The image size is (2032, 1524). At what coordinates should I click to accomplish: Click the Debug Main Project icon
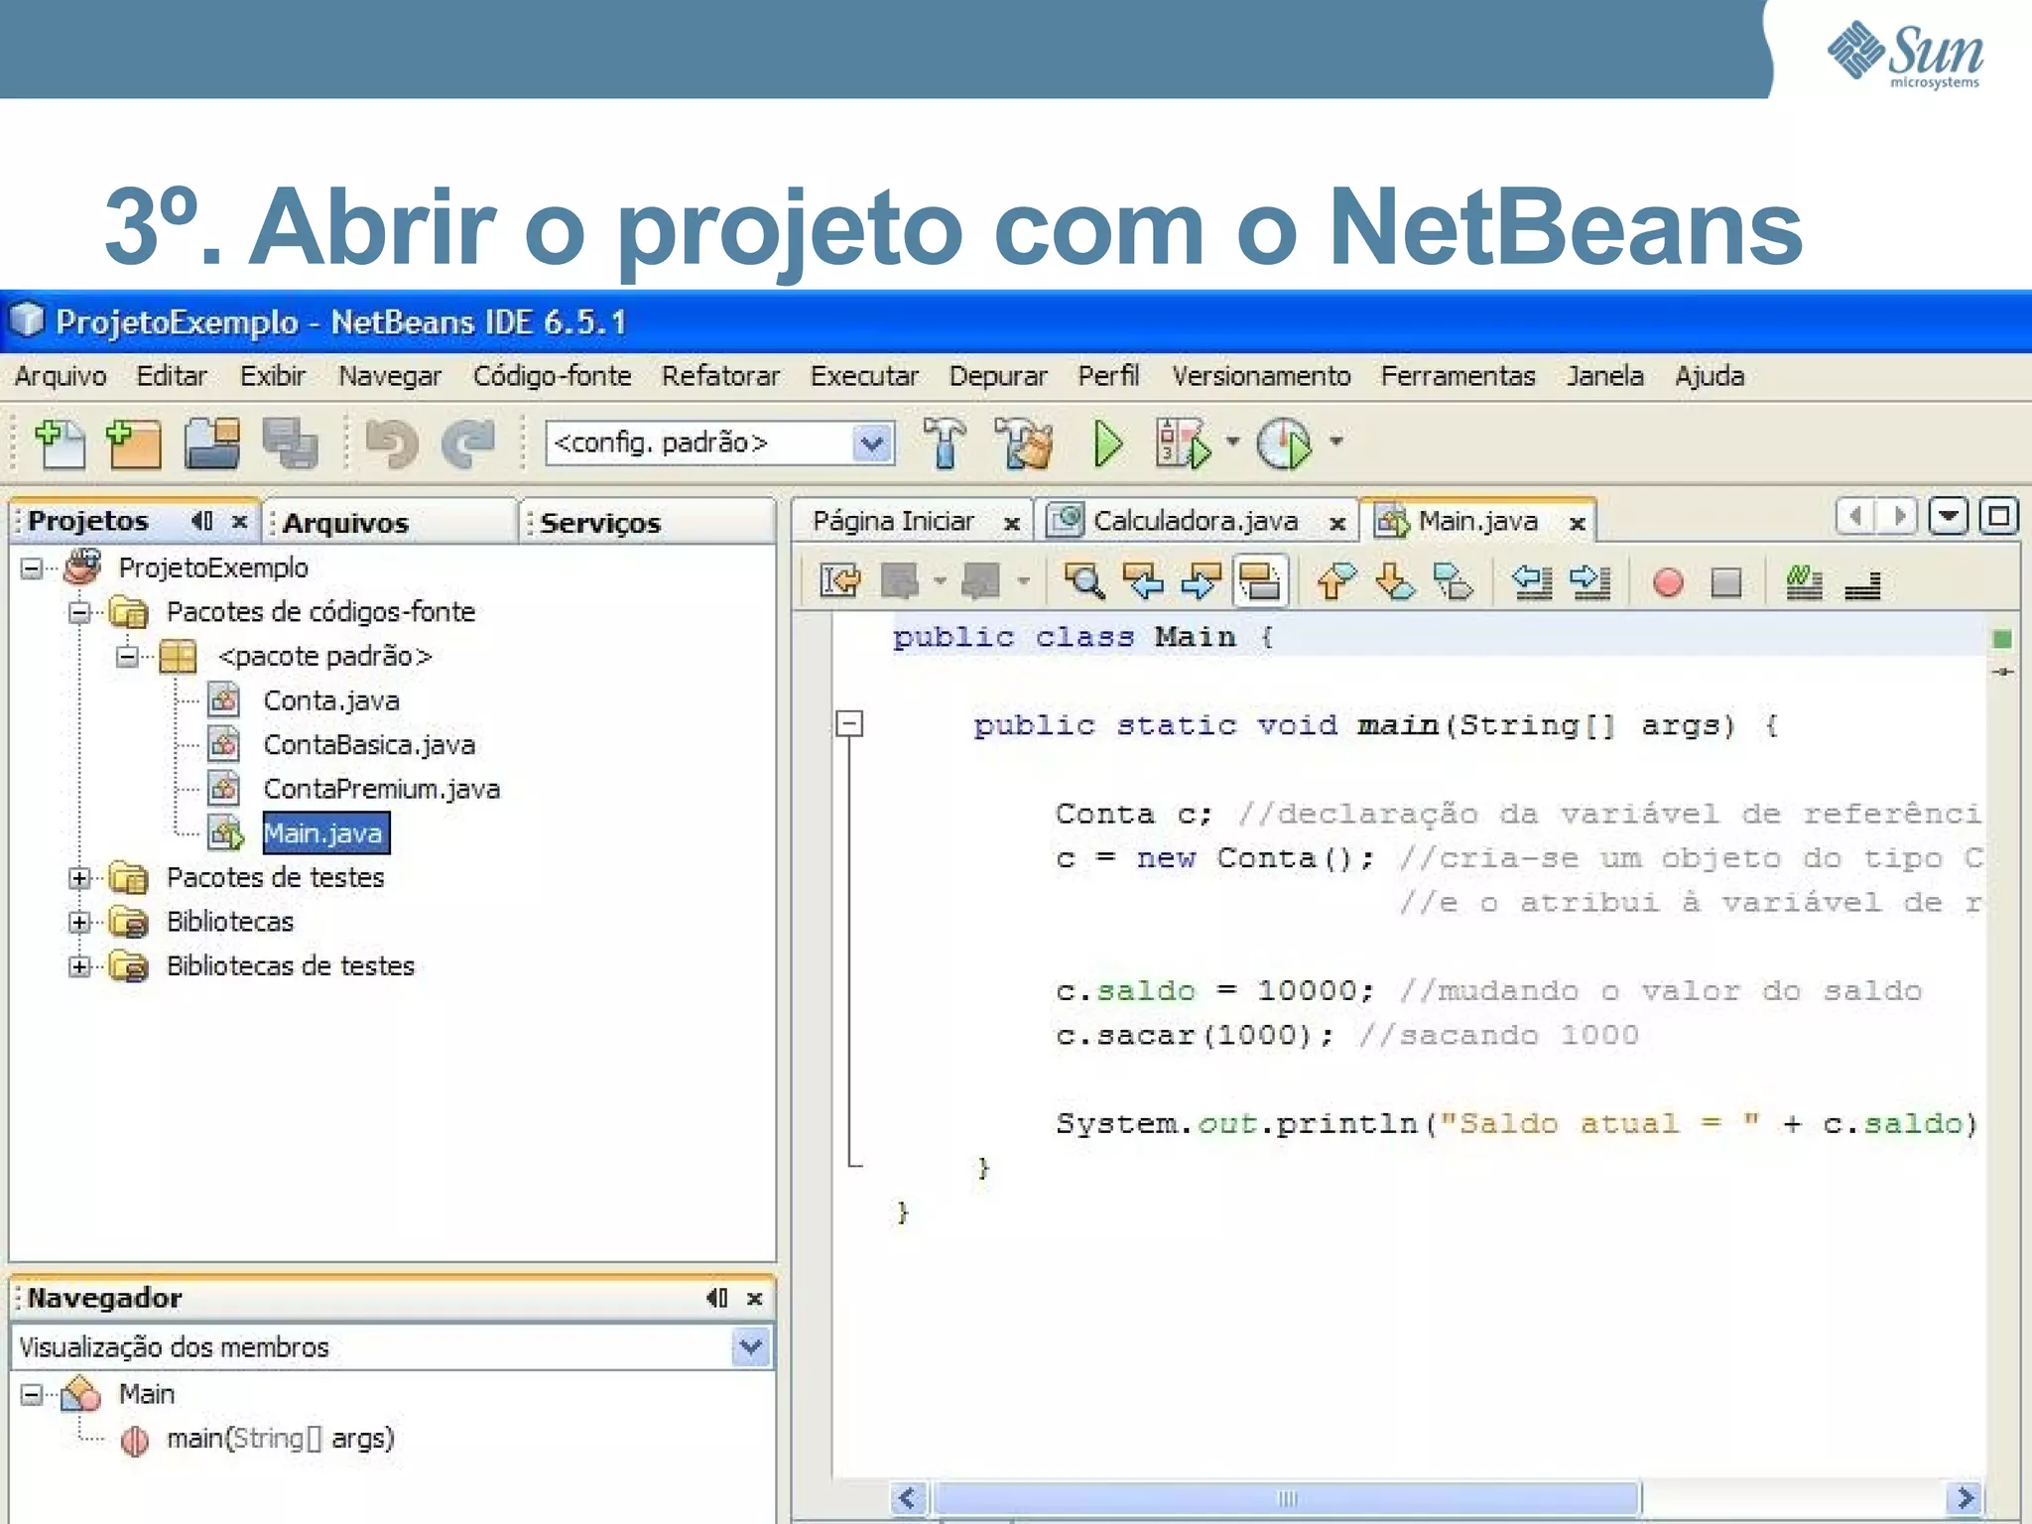coord(1184,443)
